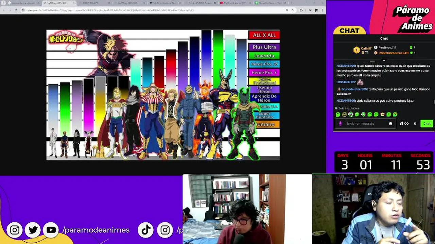Click the My Hero Academia tier list image
435x244 pixels.
[x=163, y=95]
